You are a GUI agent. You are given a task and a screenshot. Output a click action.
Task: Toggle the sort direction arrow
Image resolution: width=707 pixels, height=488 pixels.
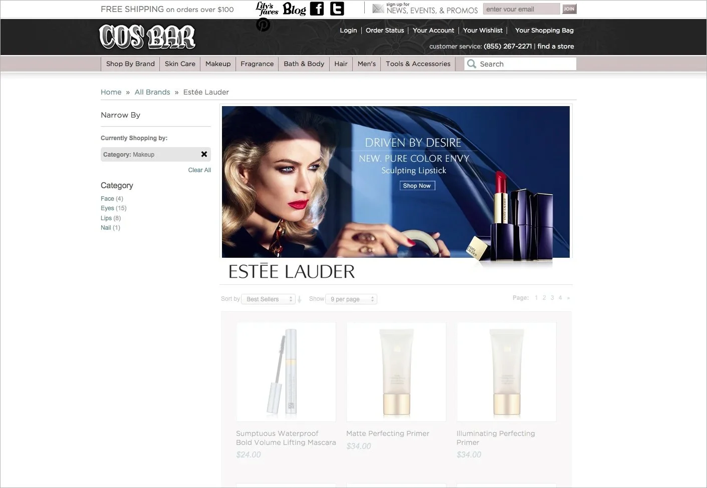(299, 299)
